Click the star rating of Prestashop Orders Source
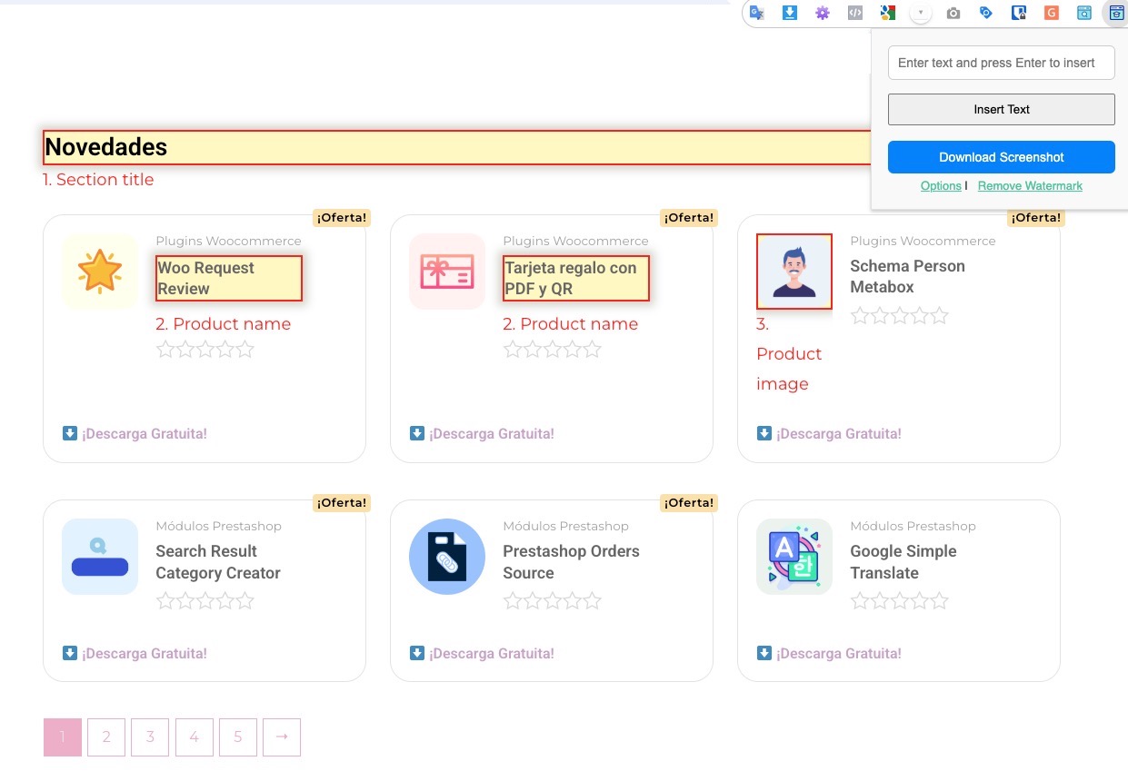The height and width of the screenshot is (781, 1128). click(553, 601)
